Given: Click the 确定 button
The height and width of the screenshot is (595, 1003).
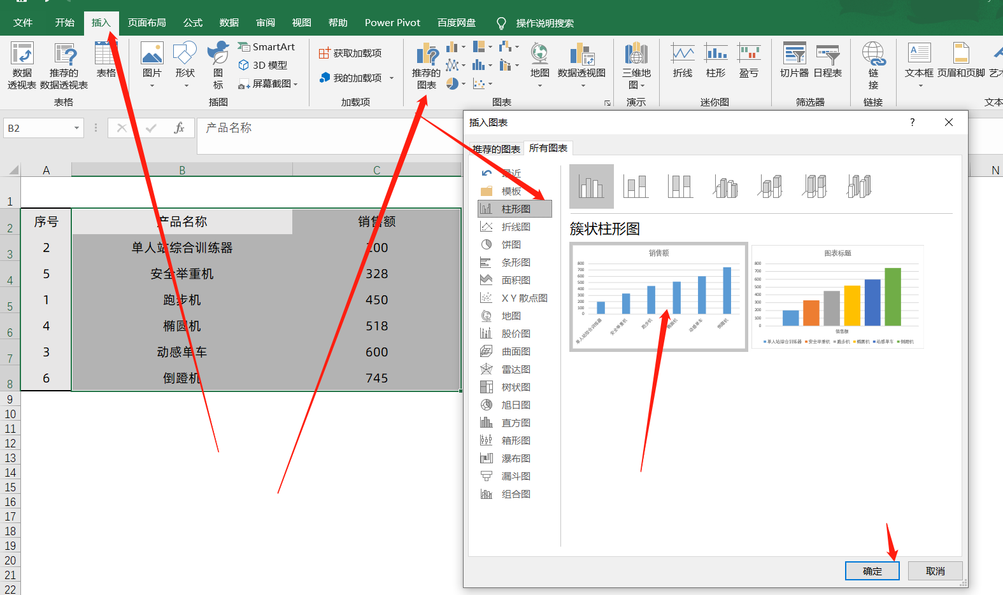Looking at the screenshot, I should click(872, 571).
